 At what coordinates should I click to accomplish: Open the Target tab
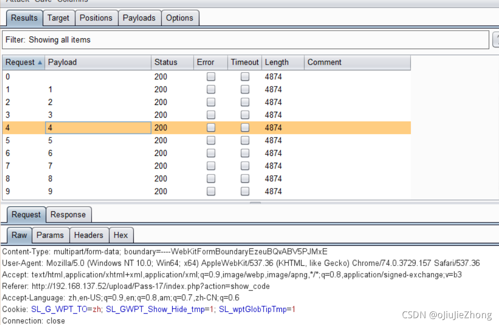tap(58, 18)
